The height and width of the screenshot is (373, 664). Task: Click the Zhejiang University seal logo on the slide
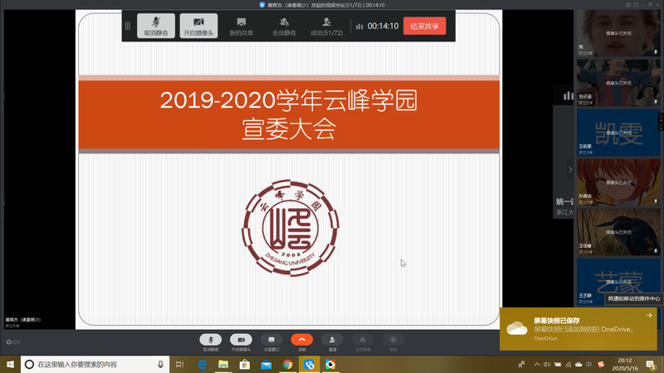pos(290,227)
